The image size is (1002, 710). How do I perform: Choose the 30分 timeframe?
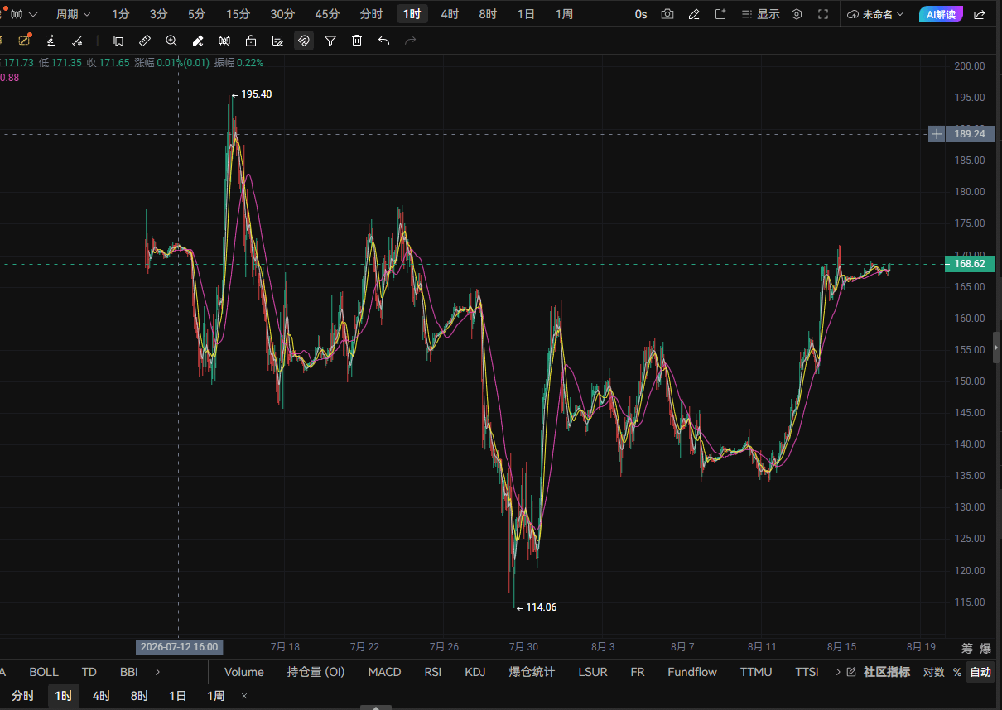tap(282, 14)
